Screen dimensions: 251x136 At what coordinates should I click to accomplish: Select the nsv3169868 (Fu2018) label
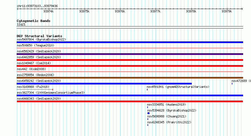[x=33, y=87]
